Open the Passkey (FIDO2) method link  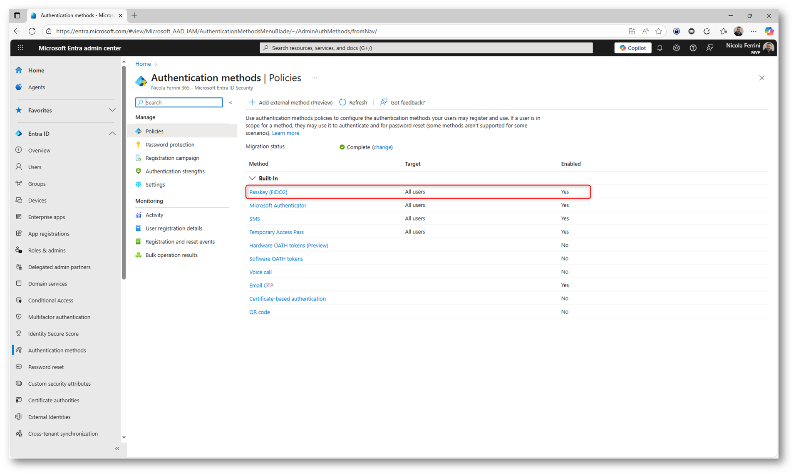point(268,192)
